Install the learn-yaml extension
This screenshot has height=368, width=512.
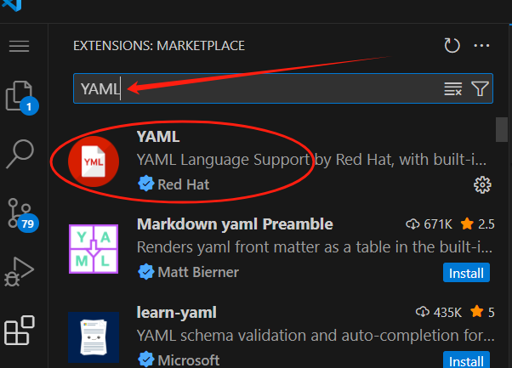click(465, 360)
